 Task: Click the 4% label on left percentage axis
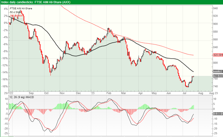6,9
